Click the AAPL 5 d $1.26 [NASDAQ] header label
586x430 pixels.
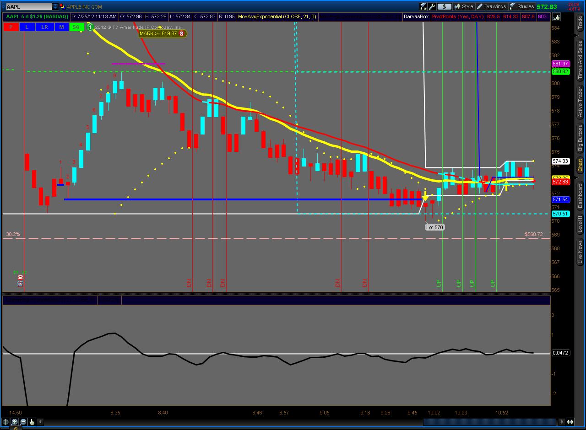(x=37, y=17)
